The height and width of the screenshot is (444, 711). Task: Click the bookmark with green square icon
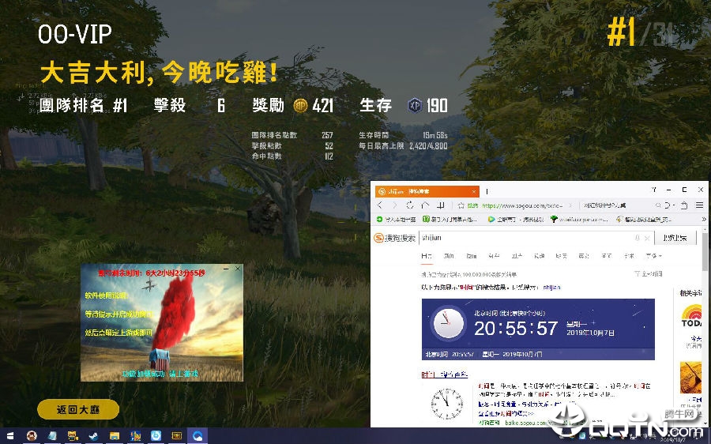[450, 219]
